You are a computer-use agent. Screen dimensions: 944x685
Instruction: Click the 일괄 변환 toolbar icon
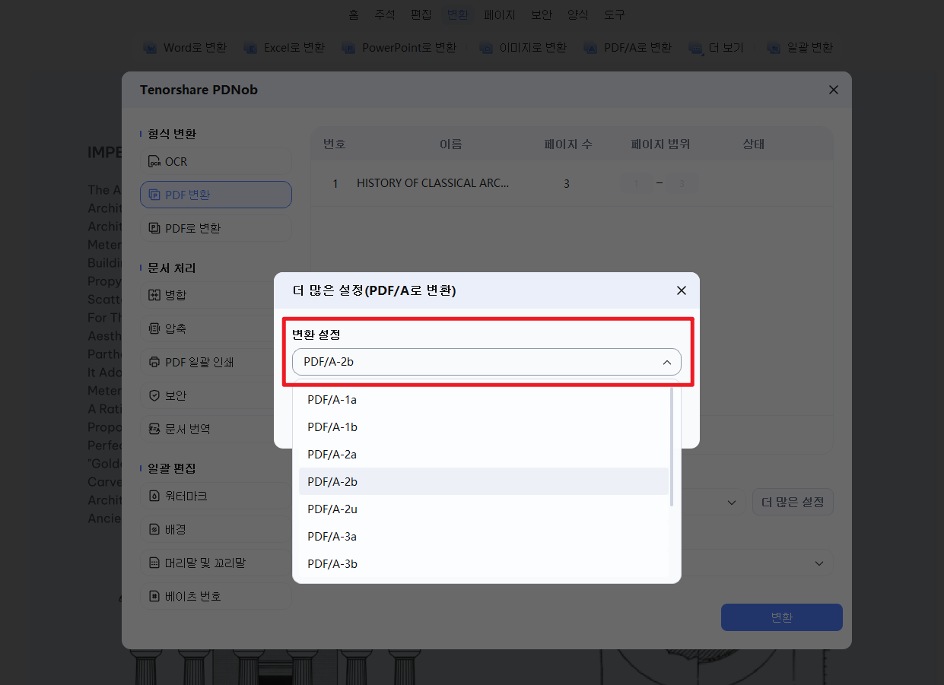coord(774,48)
